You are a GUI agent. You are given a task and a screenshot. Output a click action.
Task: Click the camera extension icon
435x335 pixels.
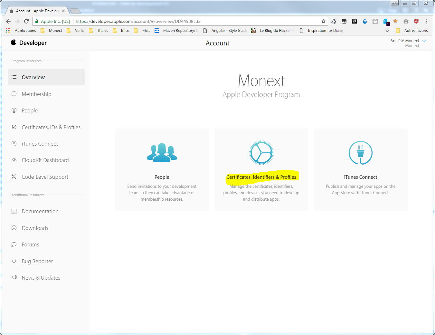[x=406, y=21]
